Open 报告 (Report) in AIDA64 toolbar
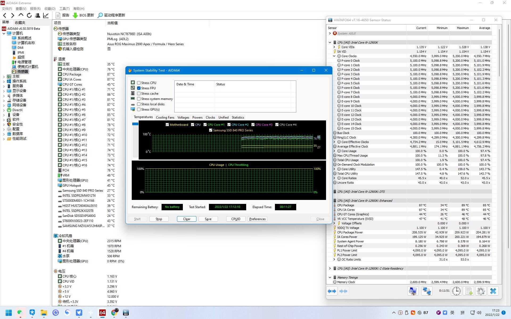The width and height of the screenshot is (511, 319). pyautogui.click(x=63, y=15)
